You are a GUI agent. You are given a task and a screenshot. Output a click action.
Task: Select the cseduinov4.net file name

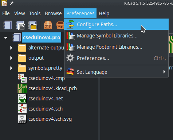[46, 99]
